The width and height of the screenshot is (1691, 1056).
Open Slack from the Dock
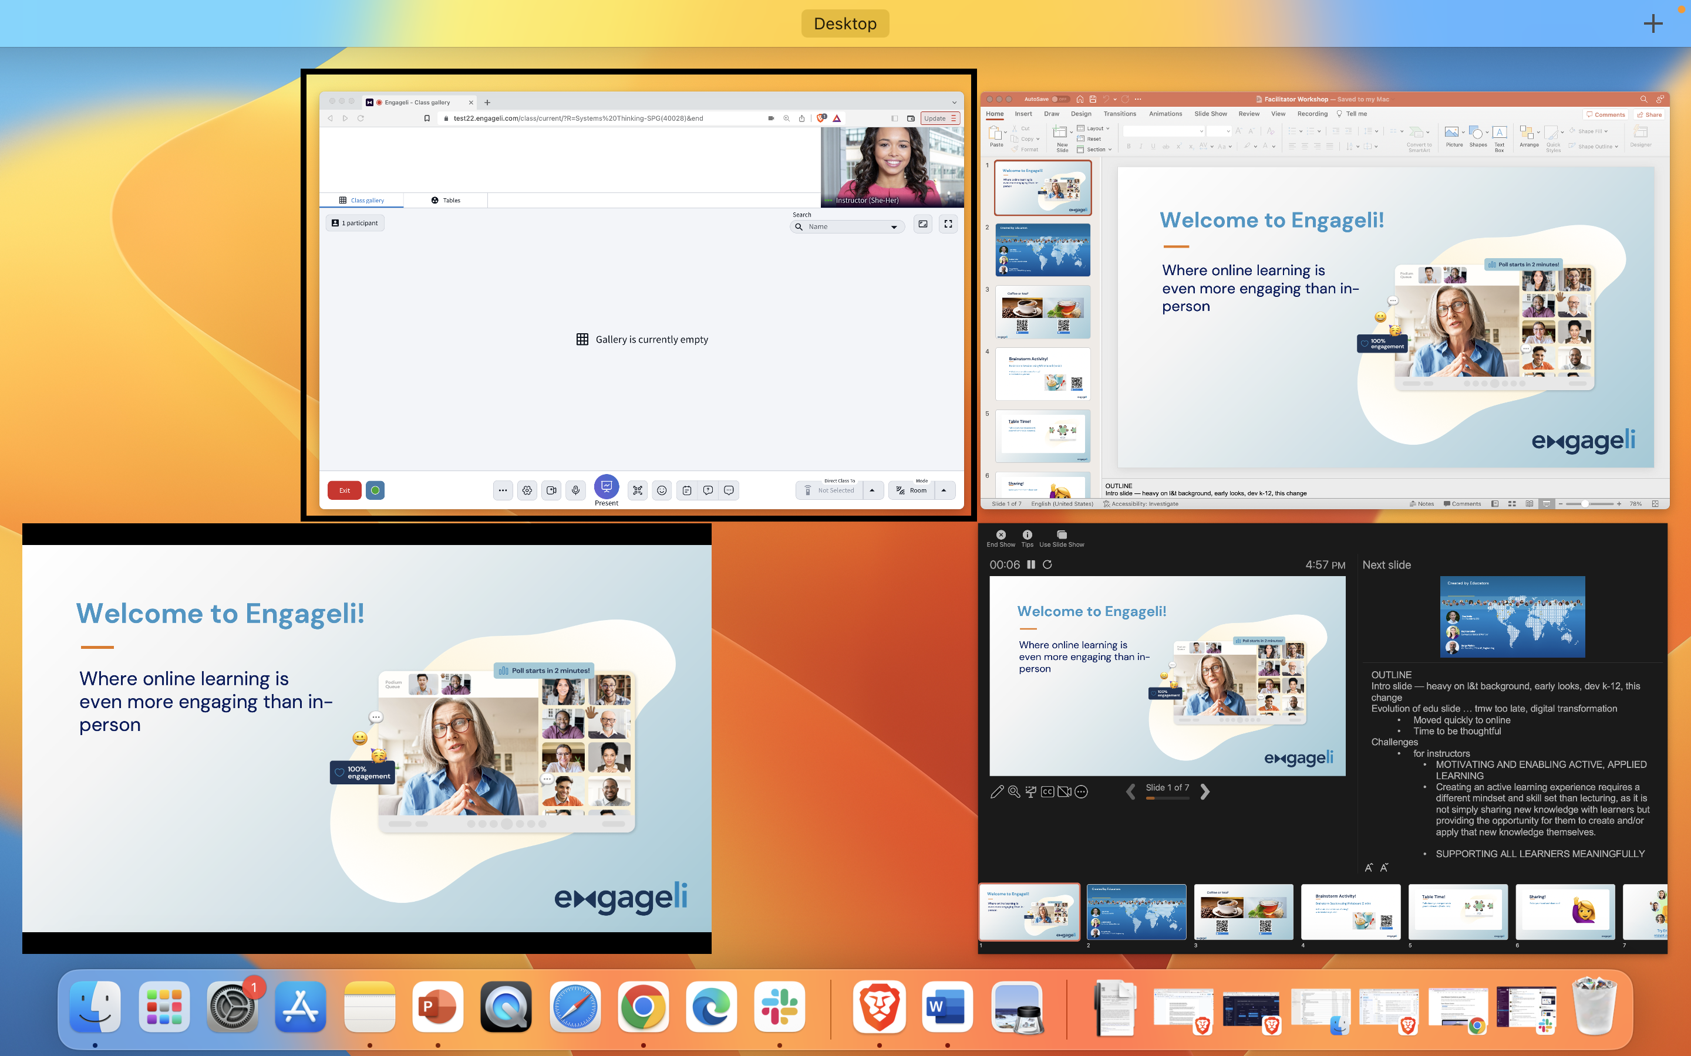779,1006
